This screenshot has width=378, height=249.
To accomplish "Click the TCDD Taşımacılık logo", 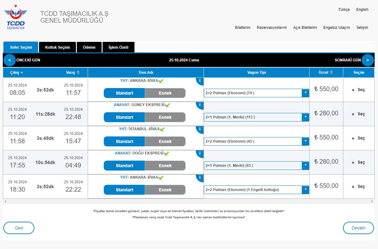I will [x=15, y=17].
